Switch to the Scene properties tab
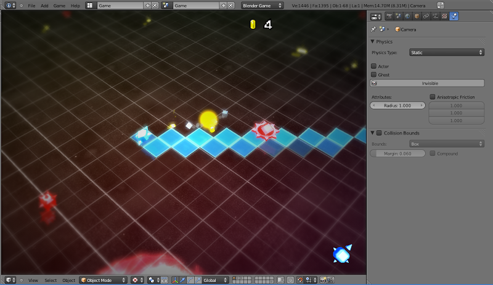The height and width of the screenshot is (285, 493). point(399,17)
